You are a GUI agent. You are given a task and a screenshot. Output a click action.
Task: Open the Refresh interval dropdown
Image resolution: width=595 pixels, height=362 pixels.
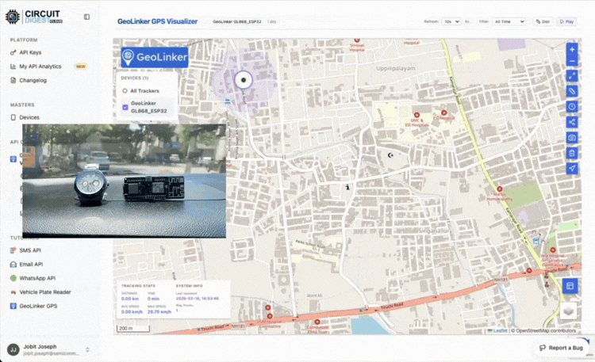tap(451, 21)
